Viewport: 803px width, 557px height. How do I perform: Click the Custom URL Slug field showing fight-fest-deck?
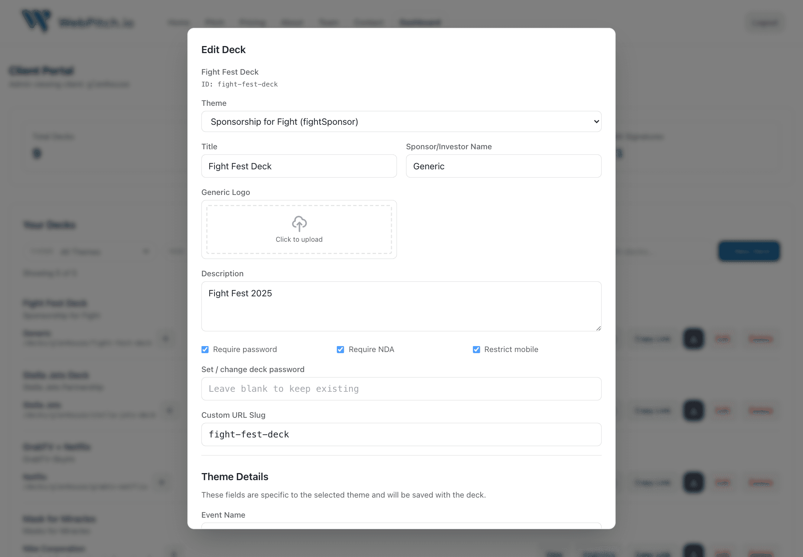401,434
